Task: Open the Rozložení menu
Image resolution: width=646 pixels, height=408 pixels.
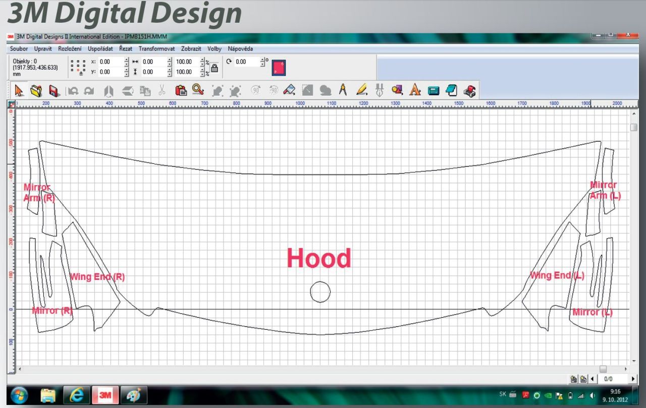Action: [x=70, y=49]
